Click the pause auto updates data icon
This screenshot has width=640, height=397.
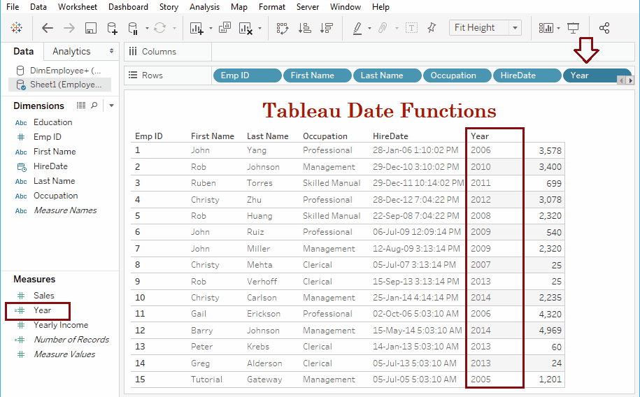133,28
